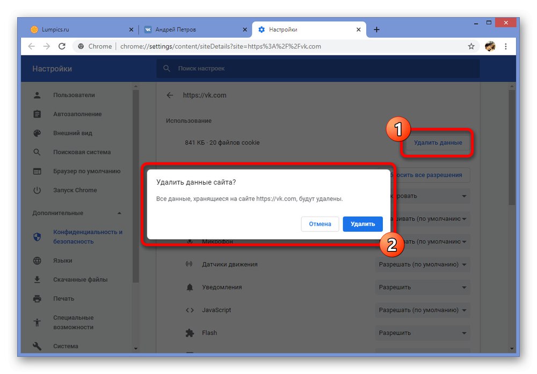
Task: Open a new tab with plus icon
Action: tap(376, 30)
